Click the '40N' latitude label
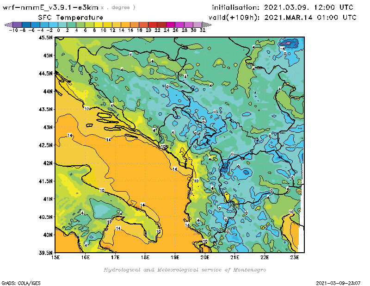This screenshot has height=286, width=370. click(48, 235)
